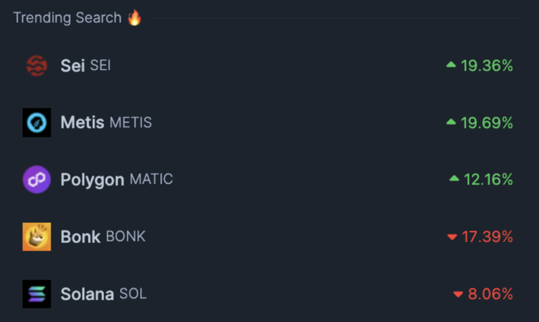Image resolution: width=539 pixels, height=322 pixels.
Task: Click the red down arrow for Bonk
Action: (452, 237)
